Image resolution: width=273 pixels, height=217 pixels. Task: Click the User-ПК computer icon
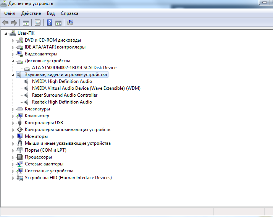coord(13,33)
